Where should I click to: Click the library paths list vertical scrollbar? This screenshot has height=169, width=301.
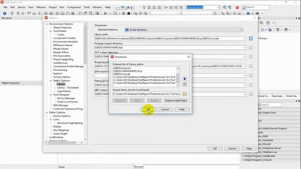(178, 77)
